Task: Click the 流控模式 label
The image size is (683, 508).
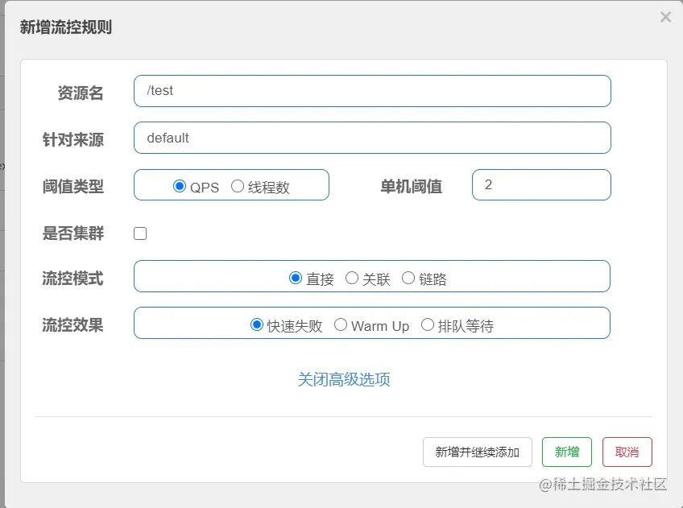Action: coord(72,279)
